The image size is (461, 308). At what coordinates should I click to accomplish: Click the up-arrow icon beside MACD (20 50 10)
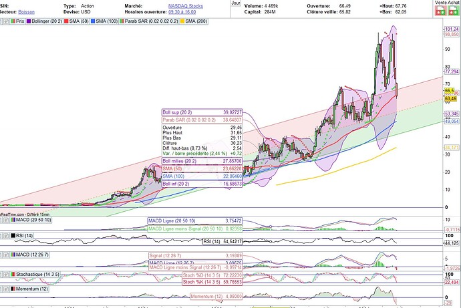pyautogui.click(x=6, y=220)
